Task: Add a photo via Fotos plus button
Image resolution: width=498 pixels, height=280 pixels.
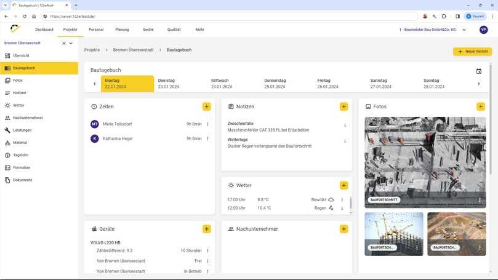Action: click(x=480, y=106)
